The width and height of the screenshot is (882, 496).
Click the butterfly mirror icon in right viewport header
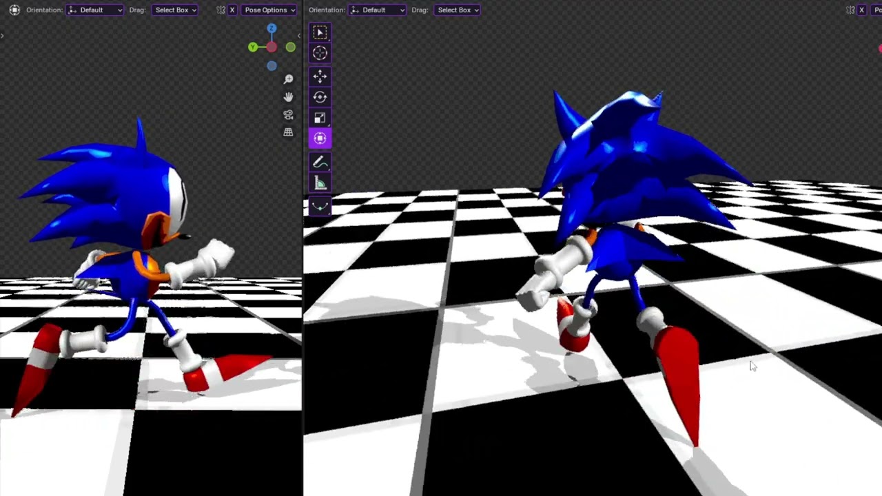(x=850, y=10)
